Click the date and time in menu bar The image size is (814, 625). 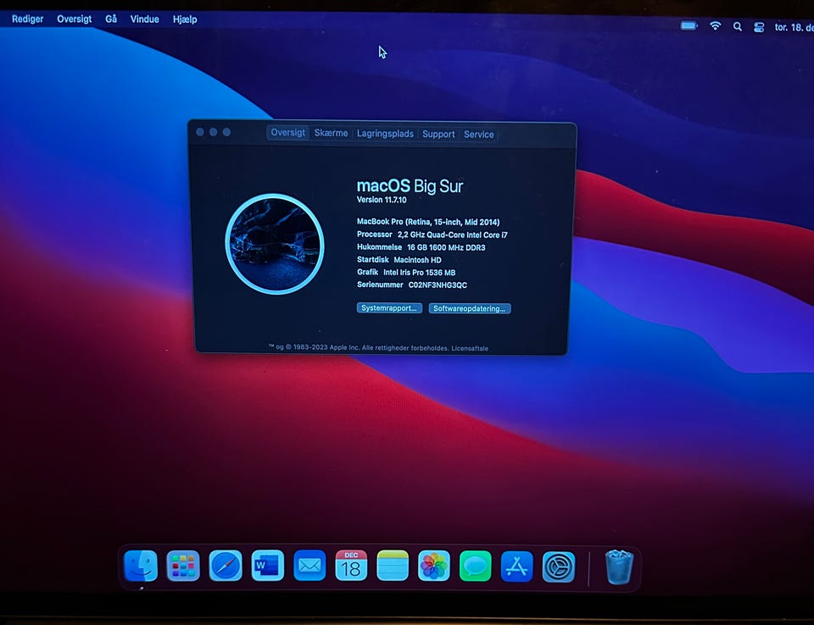pos(794,27)
